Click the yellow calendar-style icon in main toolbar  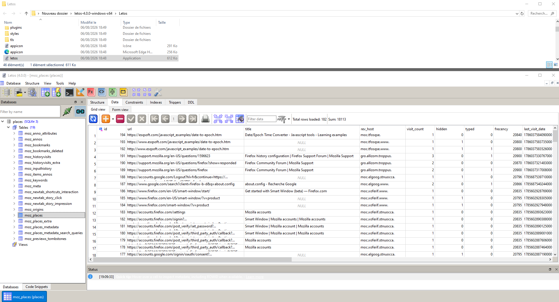click(123, 92)
